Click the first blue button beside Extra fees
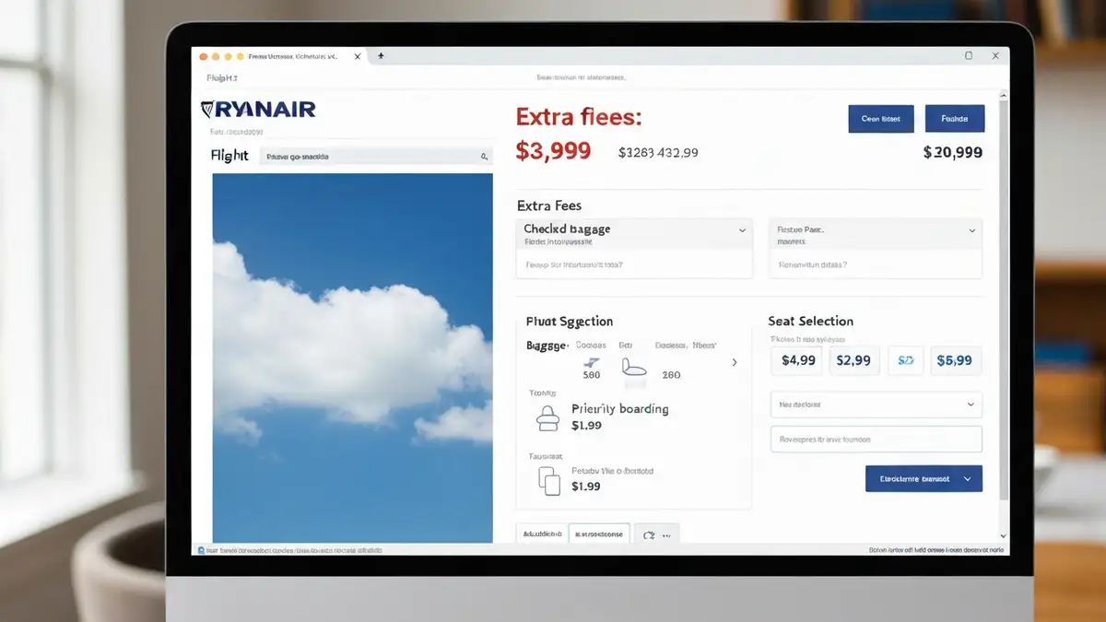The image size is (1106, 622). coord(880,119)
